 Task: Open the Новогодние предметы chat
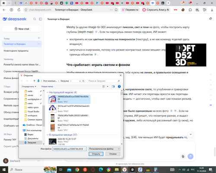click(x=16, y=51)
